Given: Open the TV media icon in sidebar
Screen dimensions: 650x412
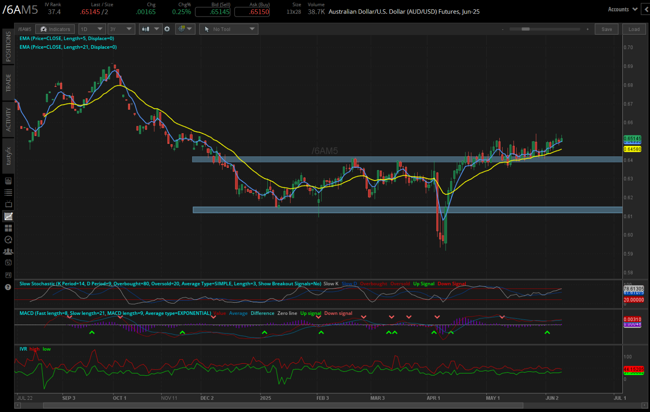Looking at the screenshot, I should point(8,204).
